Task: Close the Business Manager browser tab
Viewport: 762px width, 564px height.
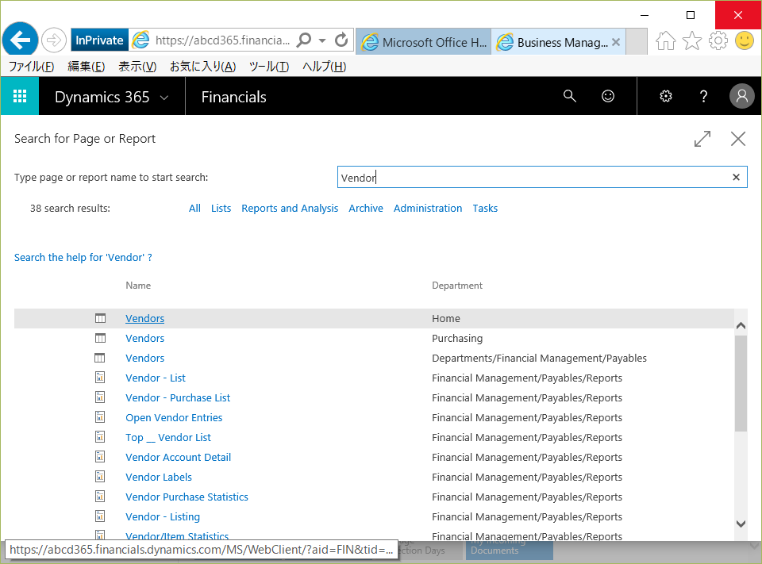Action: pyautogui.click(x=616, y=42)
